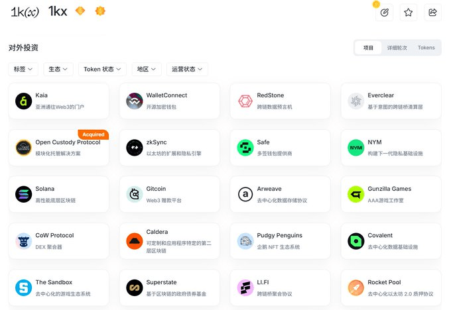Click the orange sunburst verification badge
This screenshot has width=451, height=310.
point(100,11)
